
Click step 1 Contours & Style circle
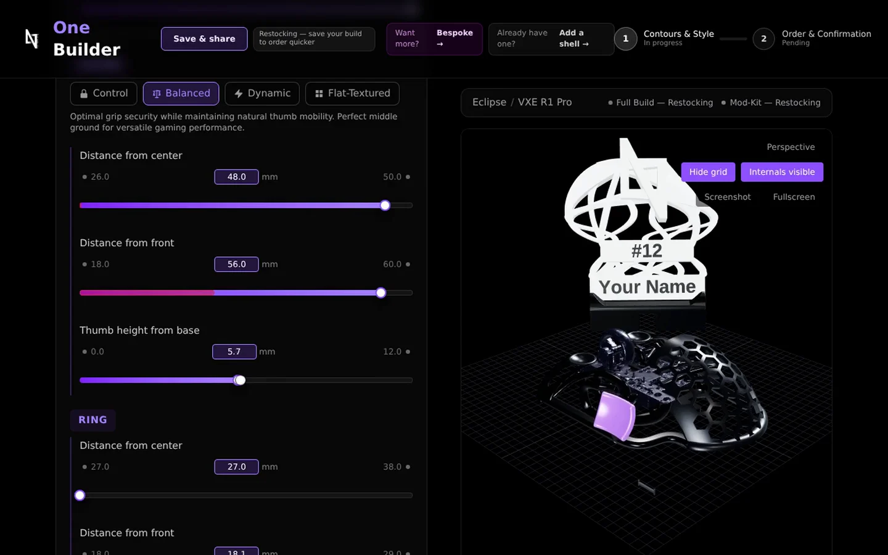click(x=625, y=39)
